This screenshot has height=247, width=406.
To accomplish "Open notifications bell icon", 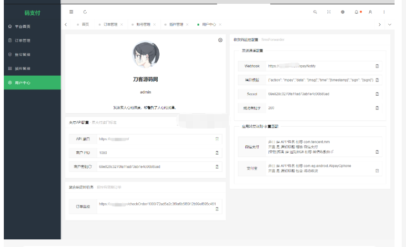I will coord(356,12).
